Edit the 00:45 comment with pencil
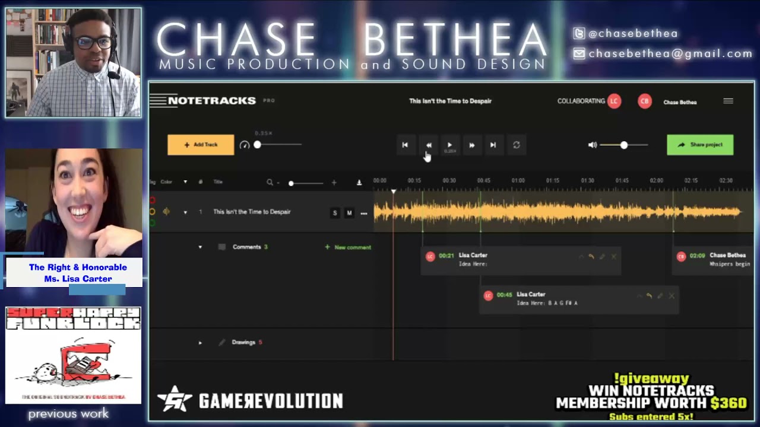Screen dimensions: 760x427 point(660,296)
